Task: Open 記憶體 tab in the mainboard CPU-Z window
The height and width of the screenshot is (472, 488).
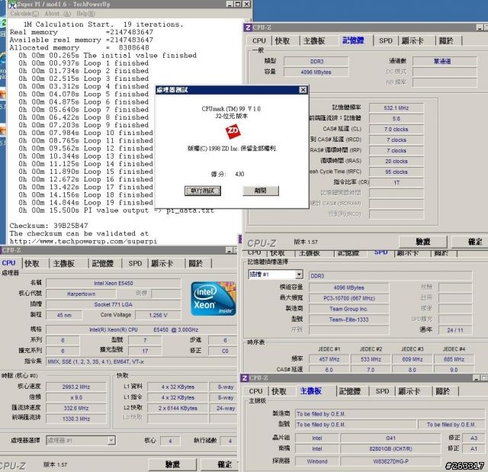Action: (x=350, y=391)
